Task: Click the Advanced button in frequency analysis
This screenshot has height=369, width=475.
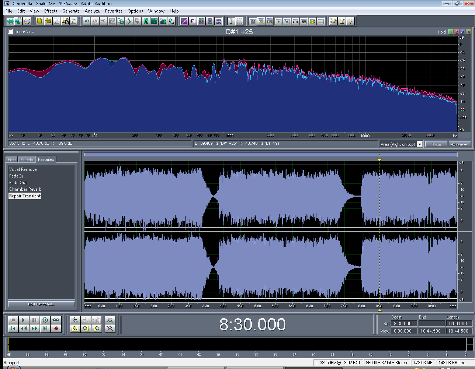Action: [x=460, y=144]
